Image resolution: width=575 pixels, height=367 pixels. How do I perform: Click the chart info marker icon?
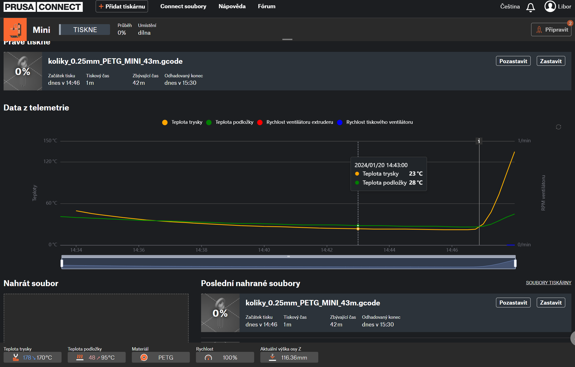pos(479,141)
